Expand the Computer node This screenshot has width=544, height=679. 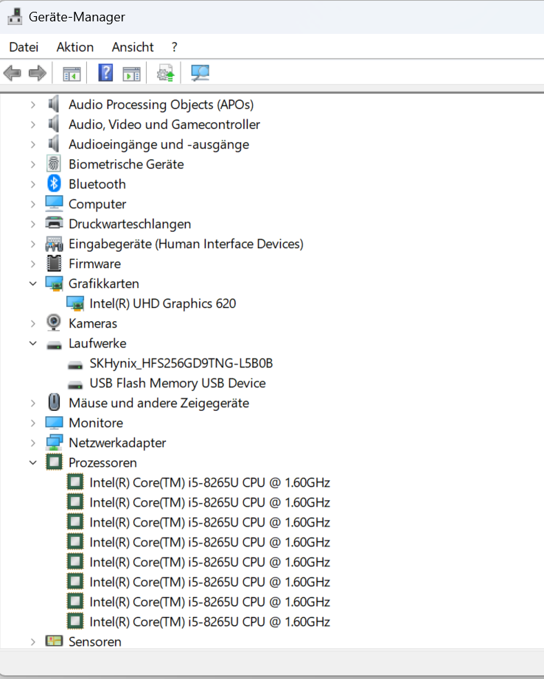point(33,204)
